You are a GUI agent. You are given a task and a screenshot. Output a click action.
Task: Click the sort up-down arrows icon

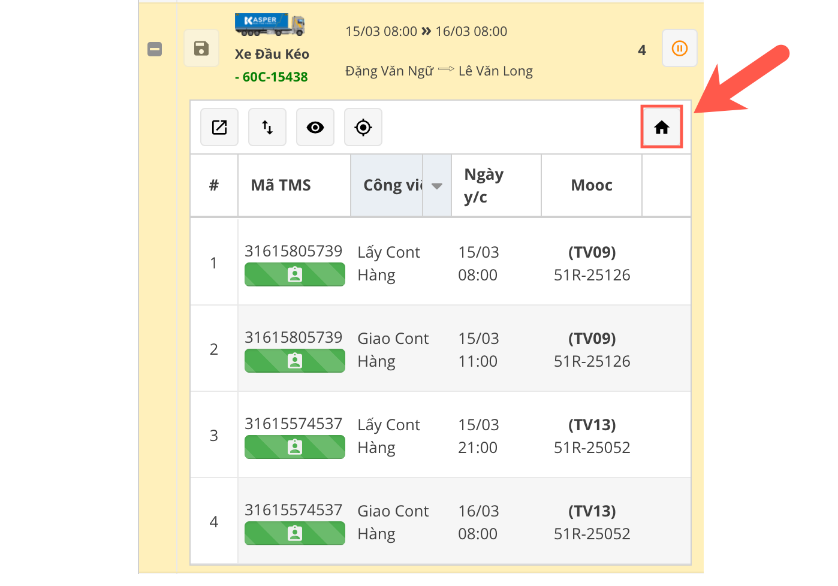coord(267,127)
